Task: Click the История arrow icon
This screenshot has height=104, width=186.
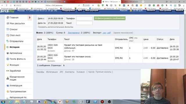Action: pyautogui.click(x=8, y=47)
